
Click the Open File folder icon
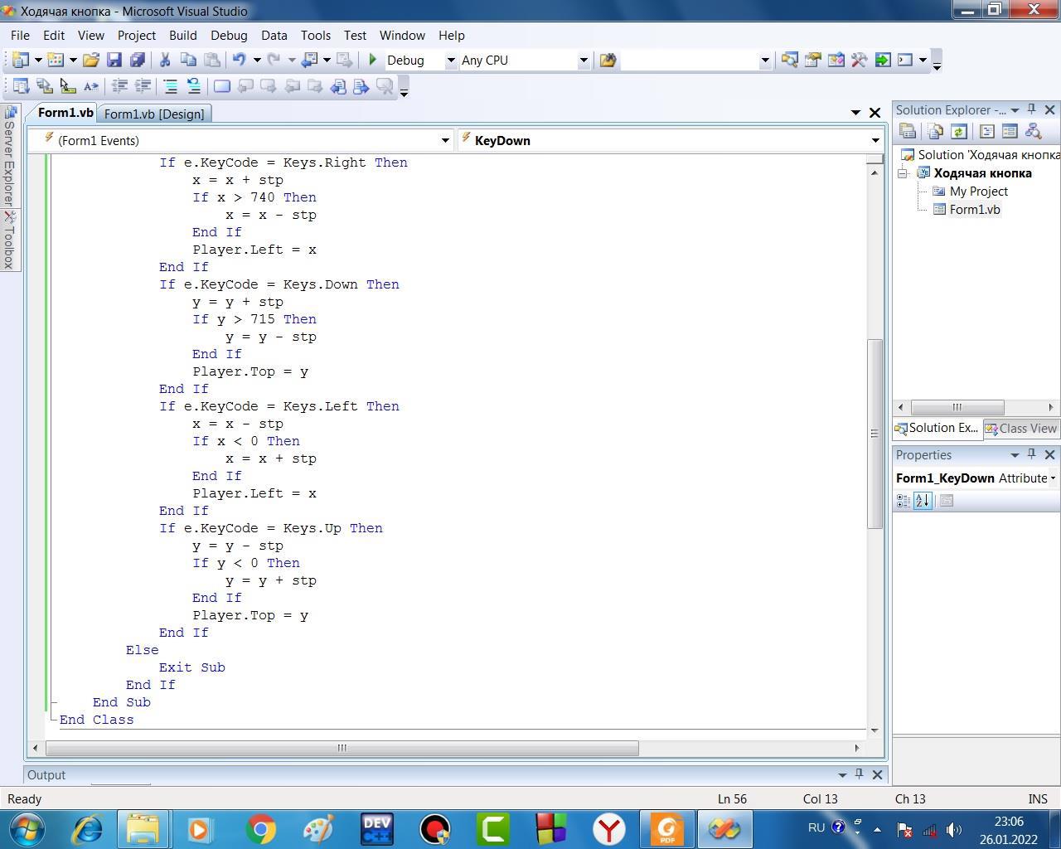tap(91, 60)
